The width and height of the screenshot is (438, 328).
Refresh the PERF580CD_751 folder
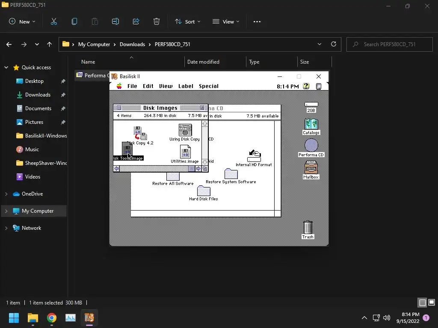pos(334,44)
